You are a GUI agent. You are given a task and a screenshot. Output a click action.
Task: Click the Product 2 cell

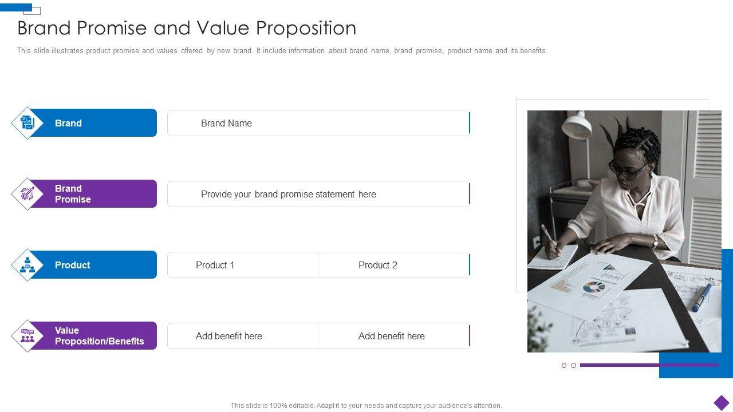click(393, 265)
